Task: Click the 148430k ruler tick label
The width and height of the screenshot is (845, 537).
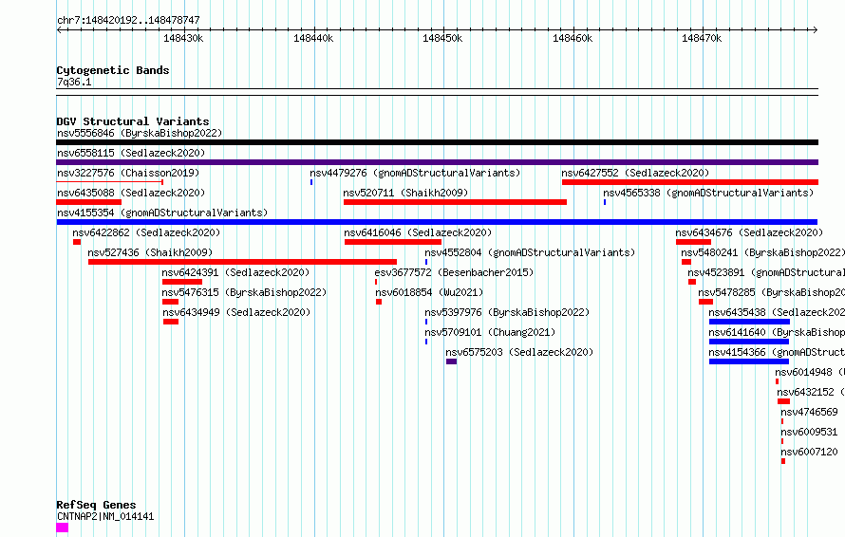Action: click(184, 38)
